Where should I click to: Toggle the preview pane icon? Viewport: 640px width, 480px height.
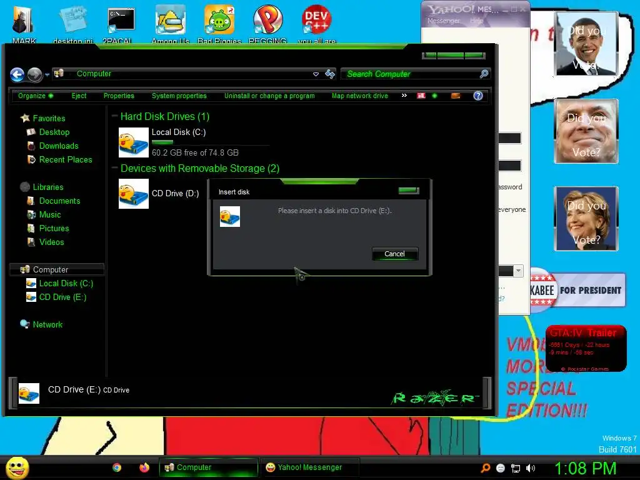(x=456, y=96)
